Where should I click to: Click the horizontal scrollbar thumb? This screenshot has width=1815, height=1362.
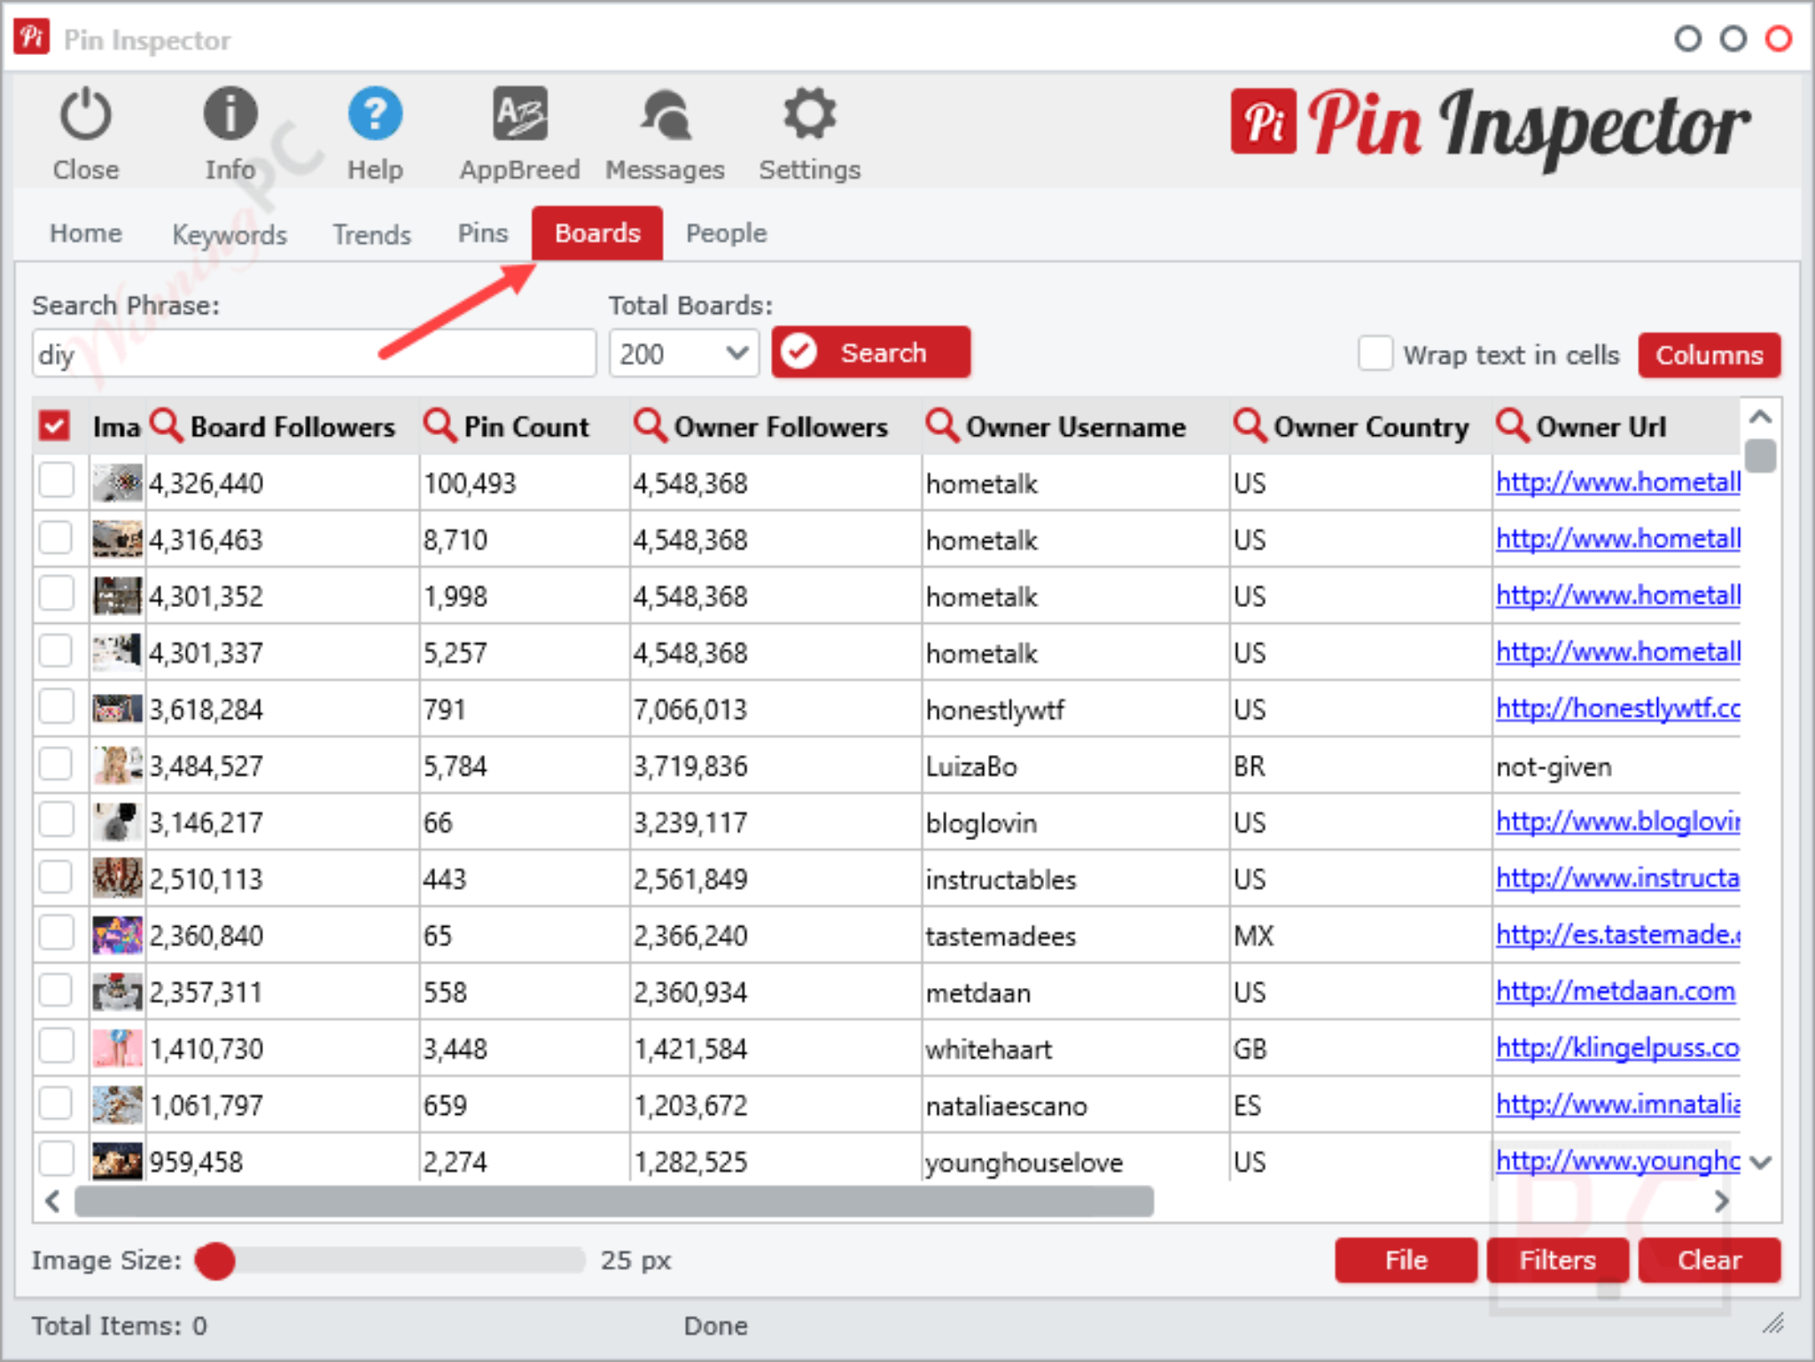[614, 1202]
